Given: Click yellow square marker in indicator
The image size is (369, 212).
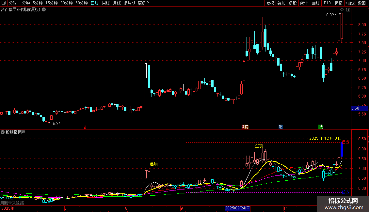Looking at the screenshot, I should [223, 189].
